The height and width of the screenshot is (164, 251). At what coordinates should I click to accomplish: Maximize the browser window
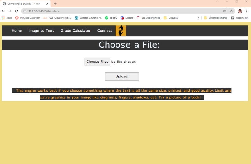point(237,2)
